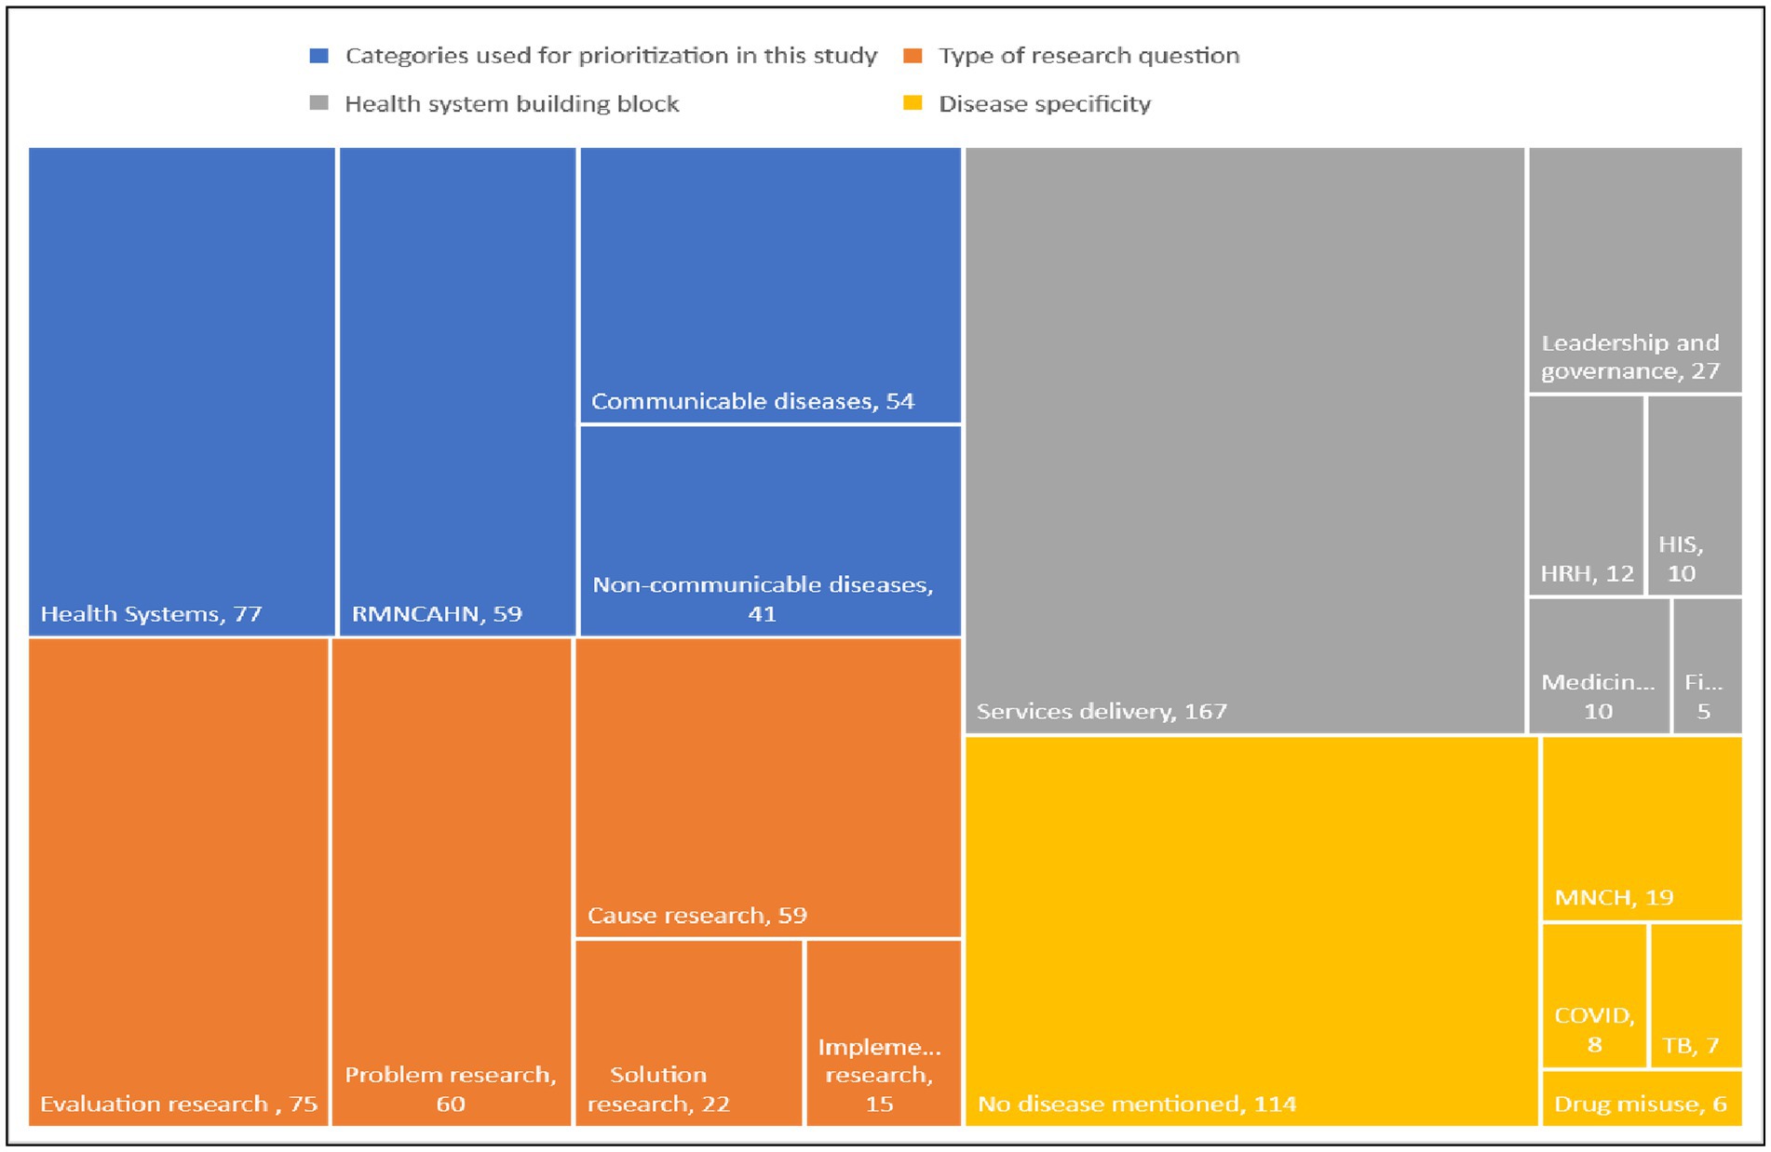Click the 'Leadership and governance, 27' block
This screenshot has width=1771, height=1152.
[x=1635, y=270]
